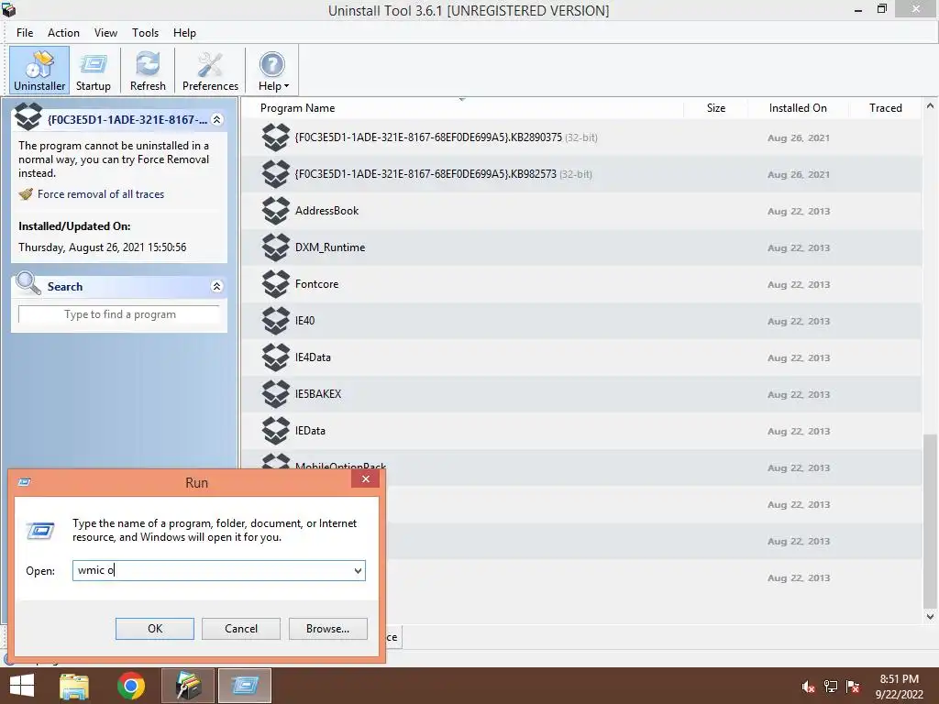
Task: Click the Fontcore package icon
Action: (x=275, y=284)
